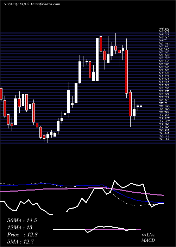
Task: Click the 50MA : 14.5 label
Action: pos(22,221)
